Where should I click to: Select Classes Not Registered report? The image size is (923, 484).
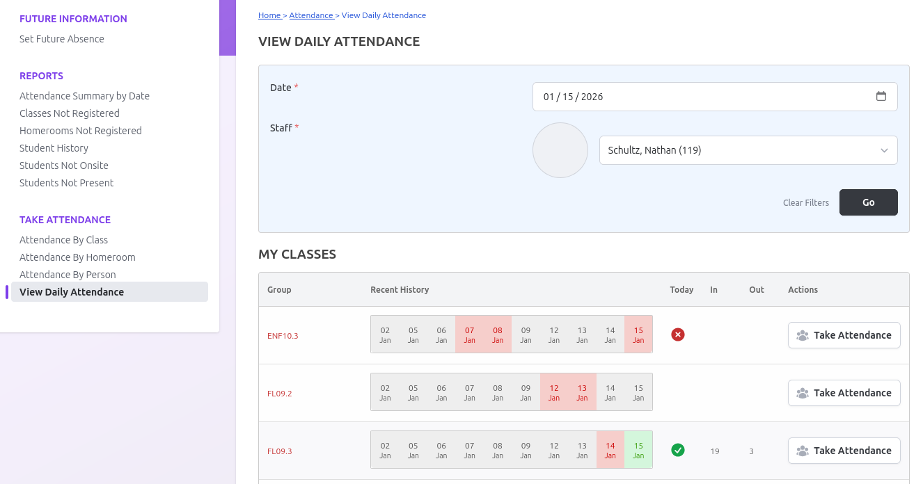pyautogui.click(x=70, y=113)
